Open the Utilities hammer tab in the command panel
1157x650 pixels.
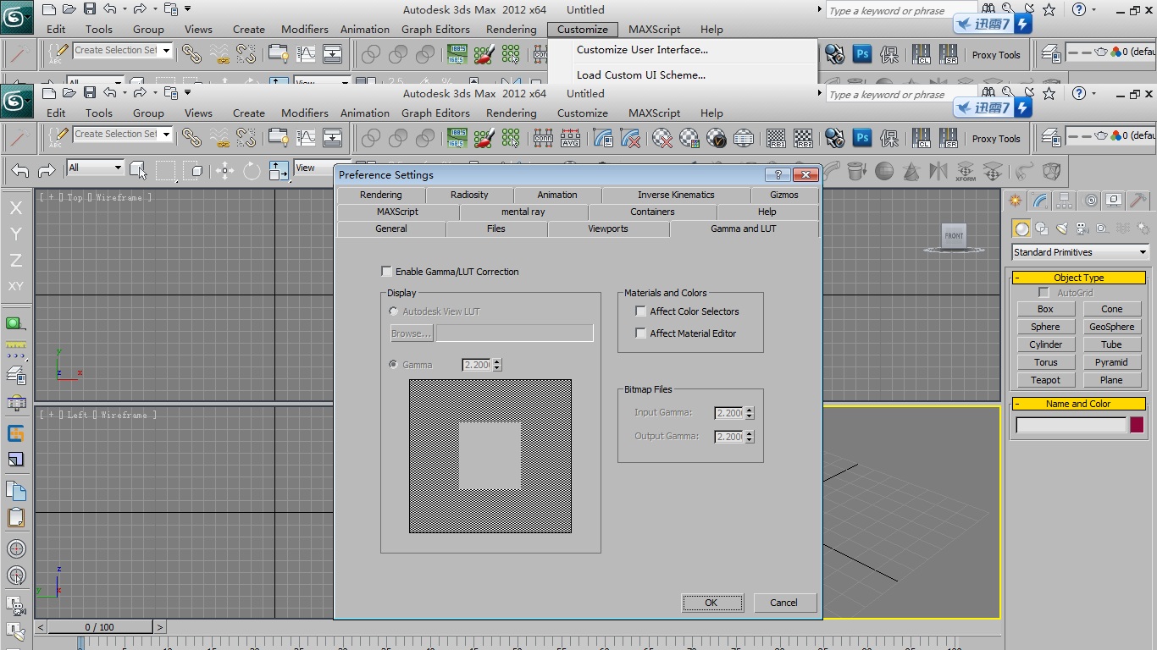1138,201
